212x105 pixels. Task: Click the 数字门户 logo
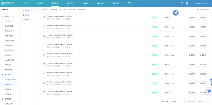7,3
